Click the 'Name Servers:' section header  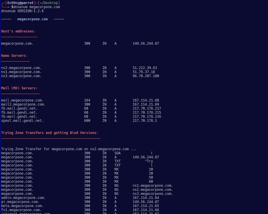tap(14, 56)
